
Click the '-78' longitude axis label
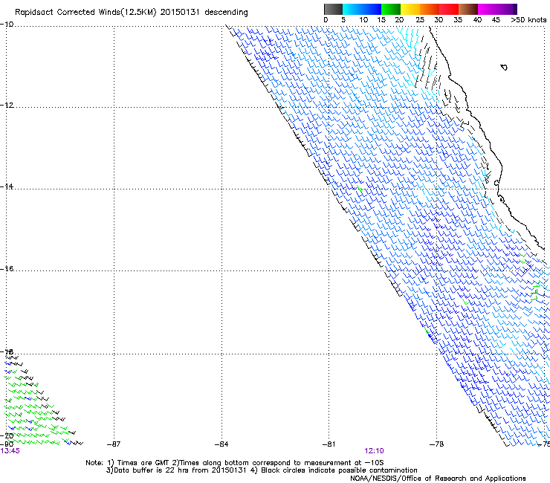[x=437, y=444]
